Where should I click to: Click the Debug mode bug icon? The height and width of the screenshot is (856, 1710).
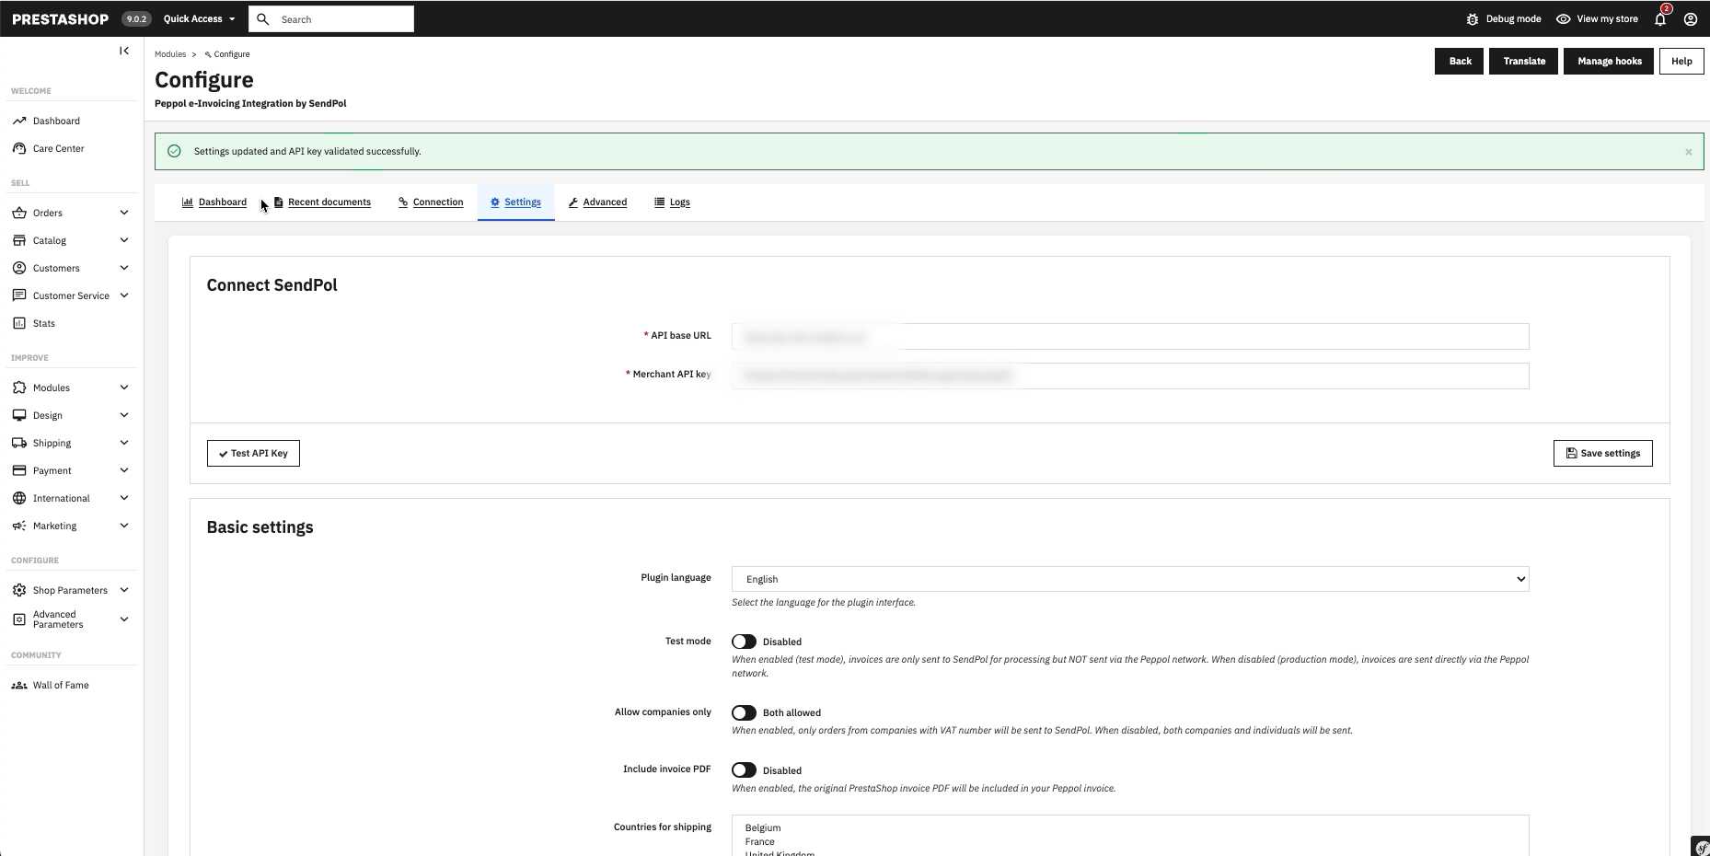pyautogui.click(x=1473, y=18)
